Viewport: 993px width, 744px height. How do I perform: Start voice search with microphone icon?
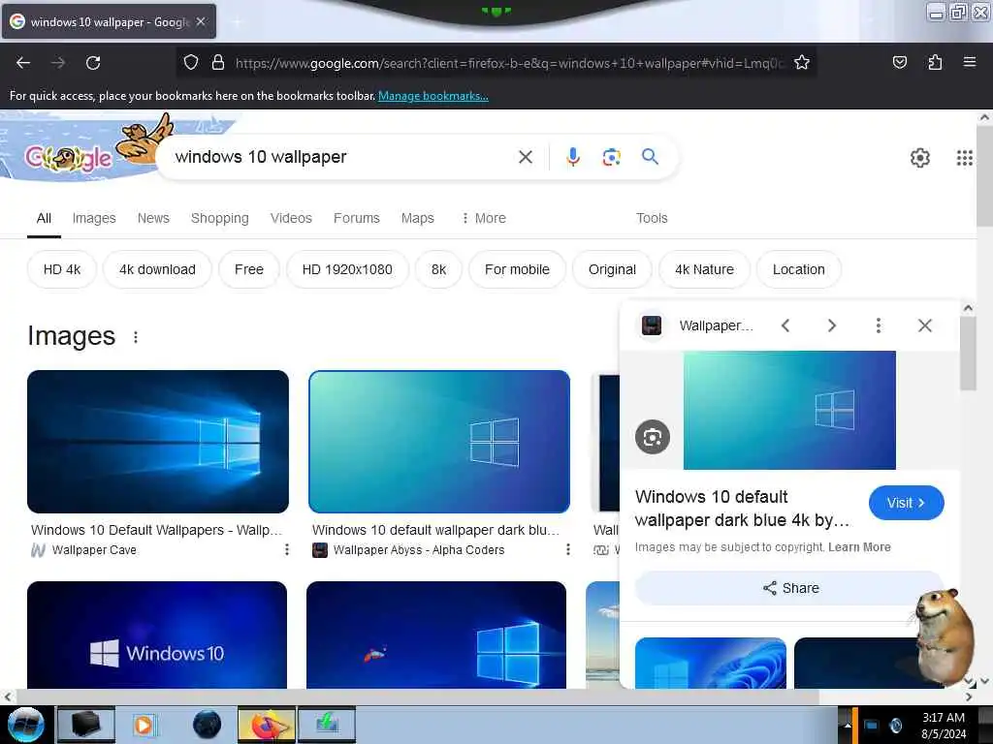coord(572,157)
